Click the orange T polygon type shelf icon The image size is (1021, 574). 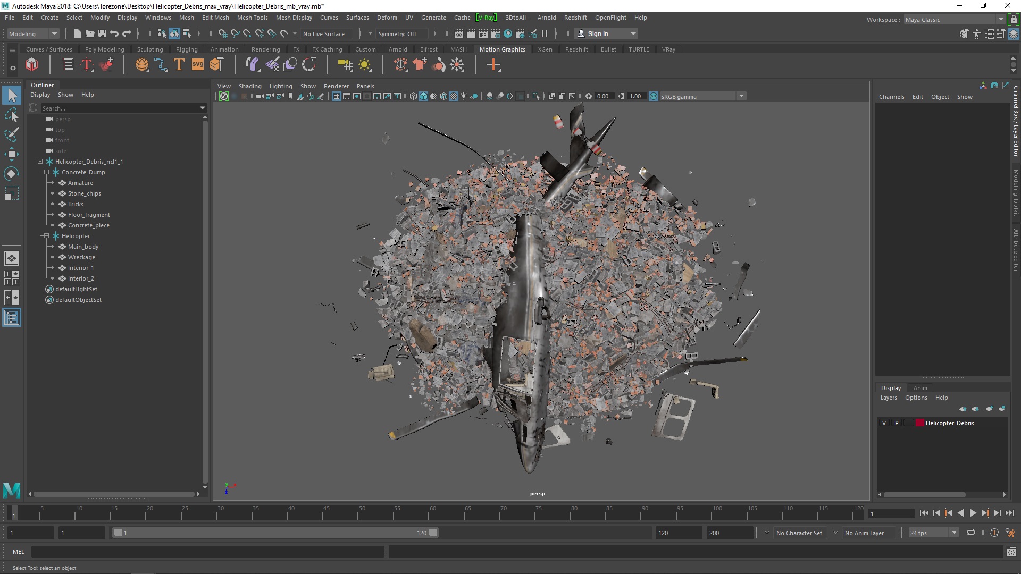coord(179,65)
